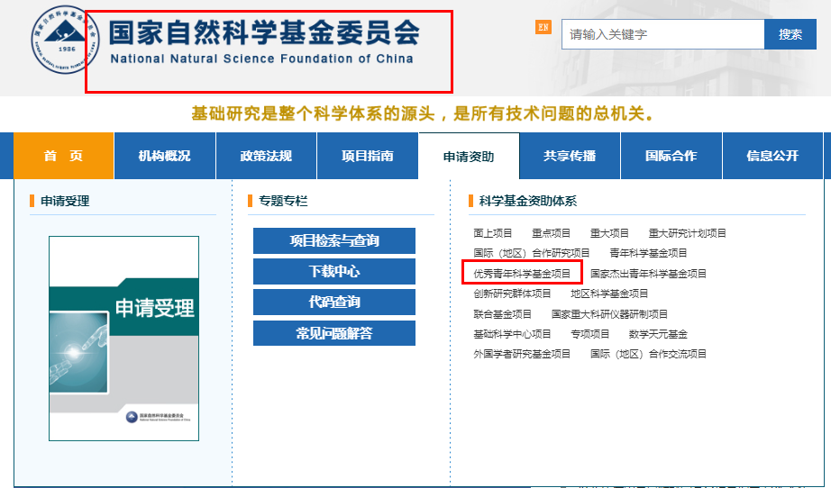Open 国际(地区)合作交流项目 link
Screen dimensions: 831x488
tap(648, 354)
